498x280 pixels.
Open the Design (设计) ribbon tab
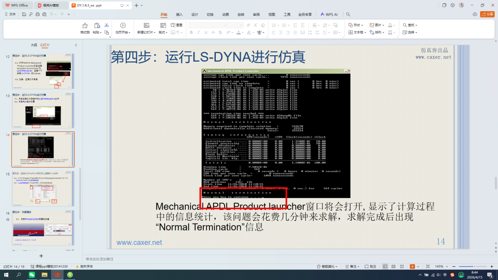(x=195, y=15)
